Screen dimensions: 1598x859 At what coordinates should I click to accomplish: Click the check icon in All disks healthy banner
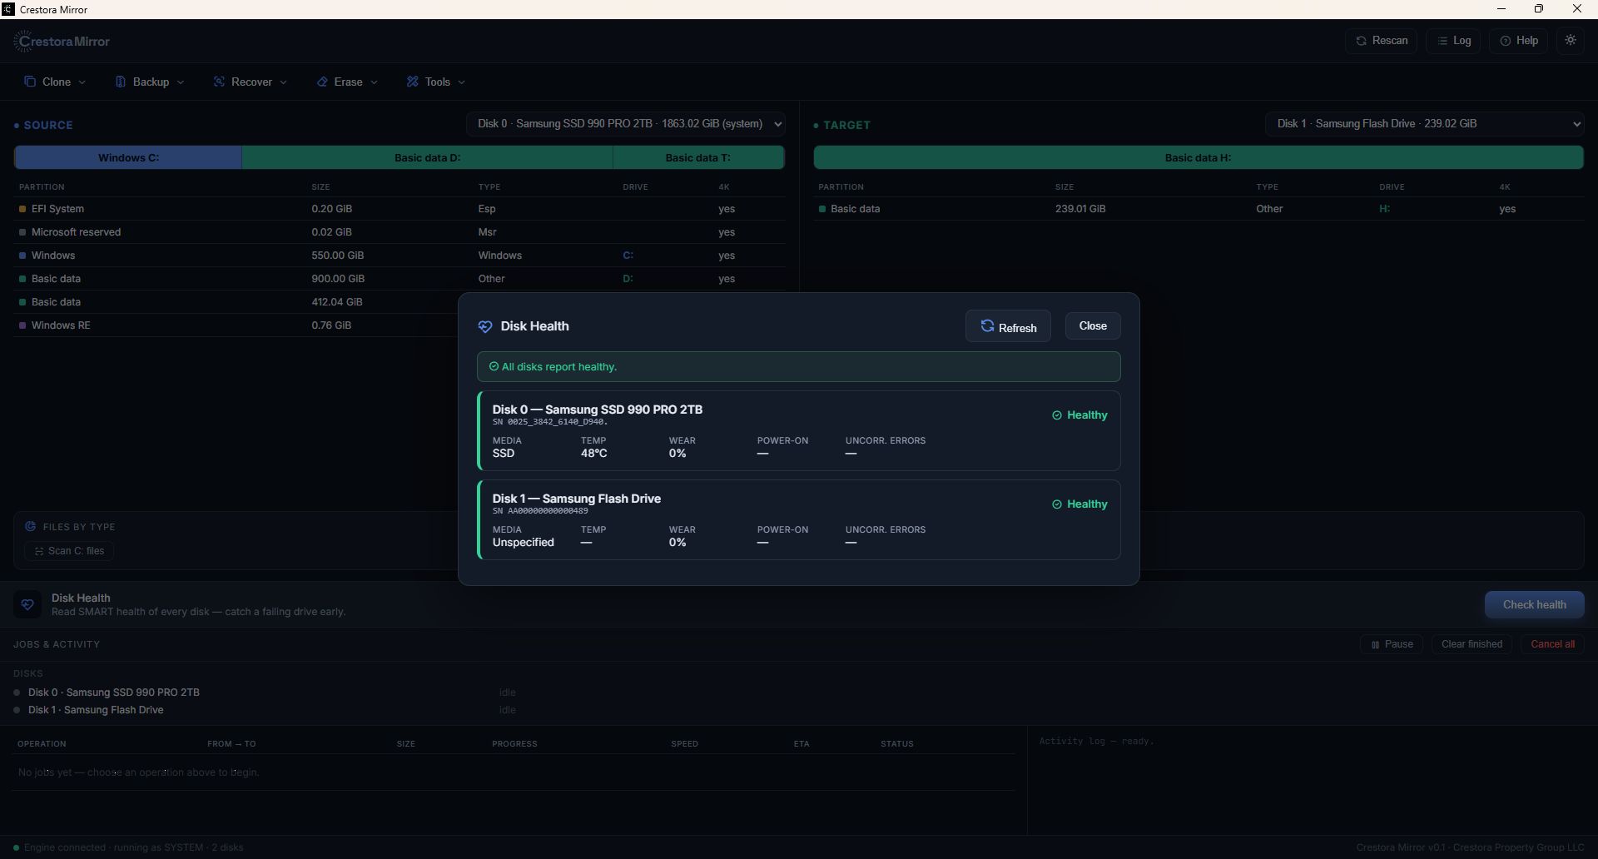494,366
